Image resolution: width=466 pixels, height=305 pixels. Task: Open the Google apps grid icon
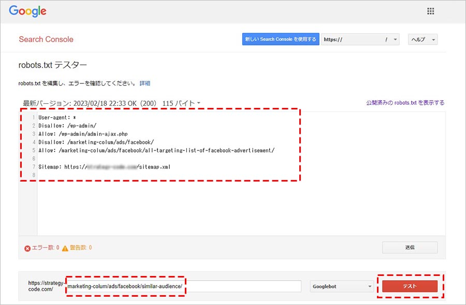tap(430, 11)
